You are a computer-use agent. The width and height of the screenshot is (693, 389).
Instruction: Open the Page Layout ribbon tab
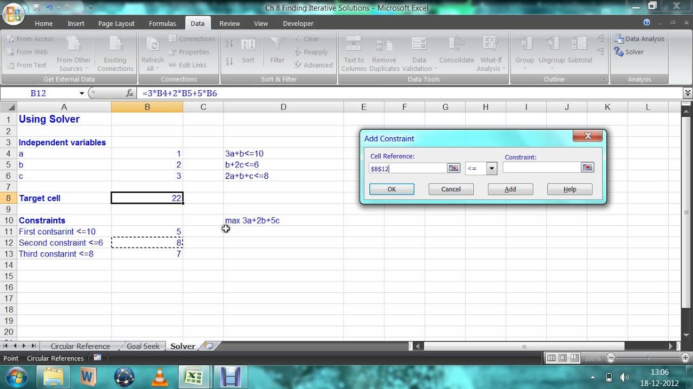point(116,23)
